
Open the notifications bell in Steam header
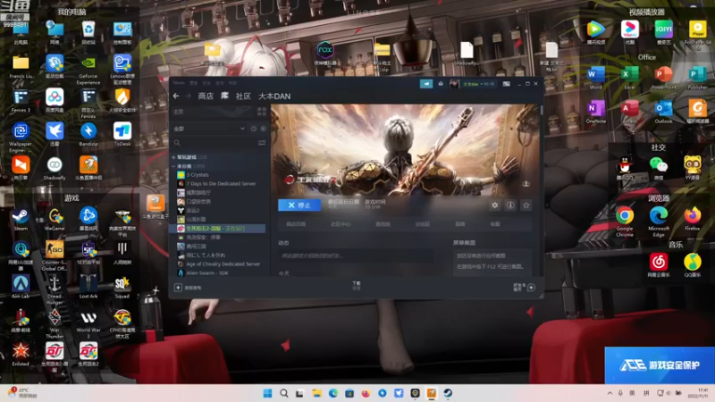(x=441, y=83)
